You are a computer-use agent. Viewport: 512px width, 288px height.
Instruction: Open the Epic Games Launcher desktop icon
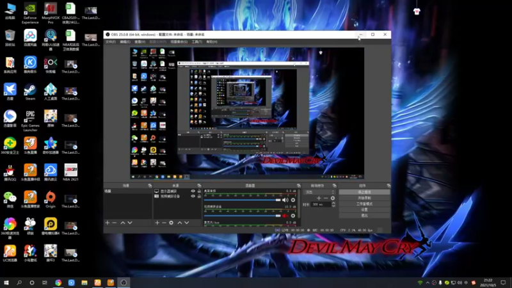pyautogui.click(x=30, y=120)
